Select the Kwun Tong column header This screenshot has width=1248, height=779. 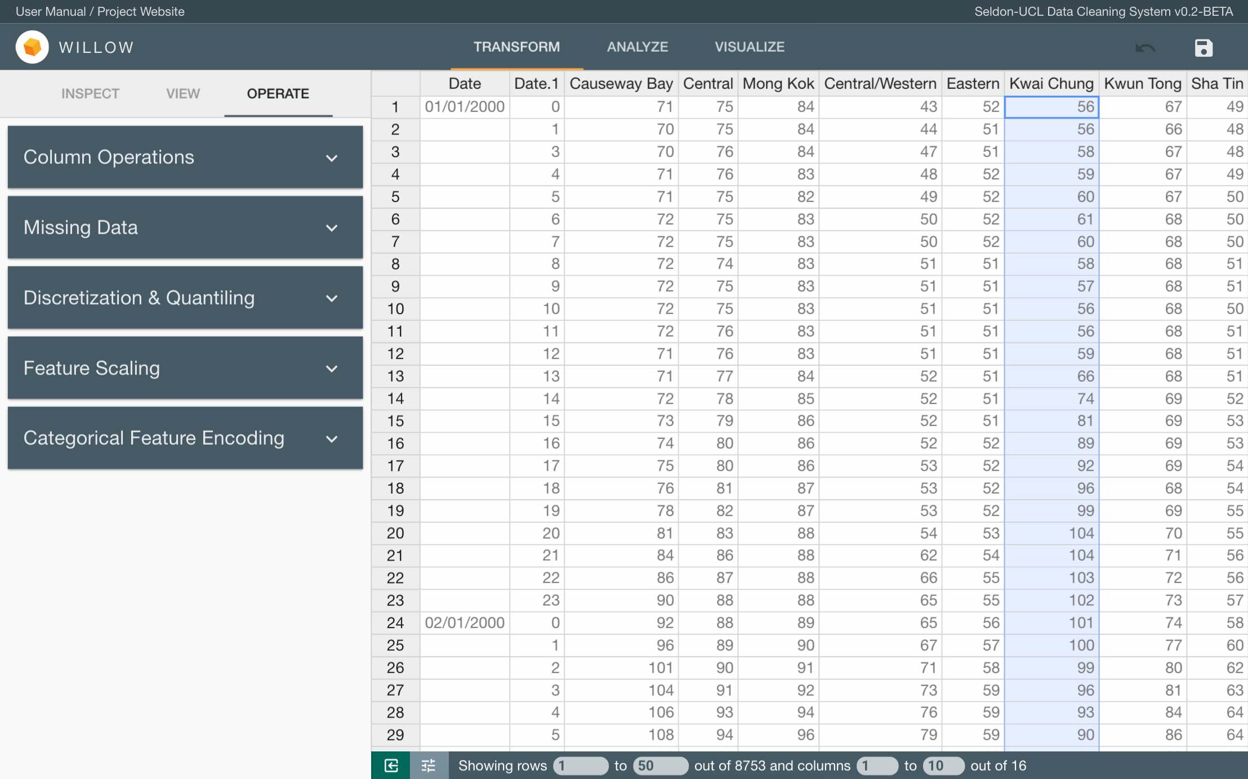pyautogui.click(x=1143, y=83)
